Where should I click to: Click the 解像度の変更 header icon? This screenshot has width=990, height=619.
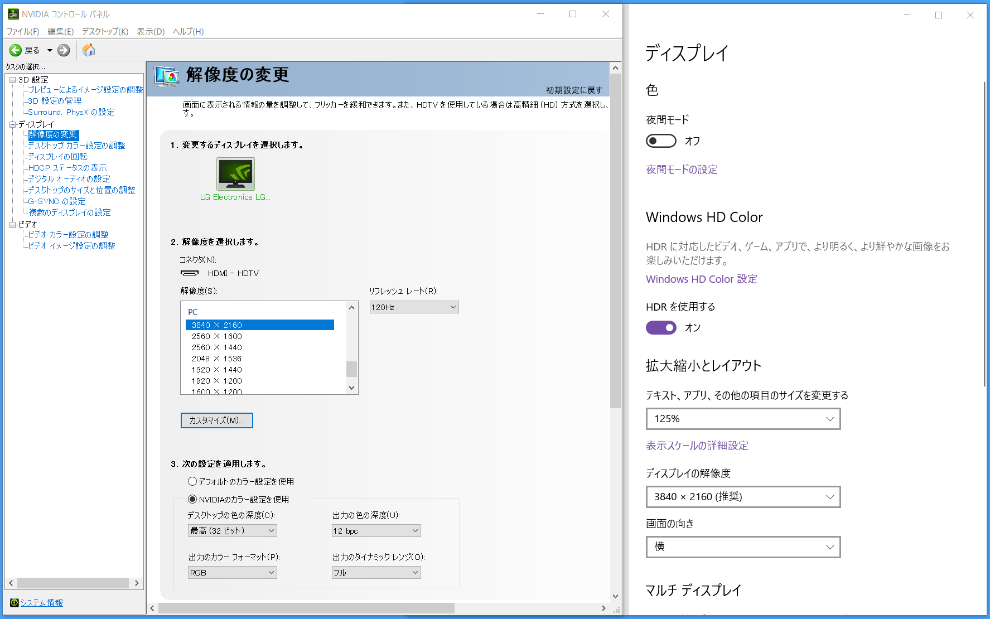point(167,76)
